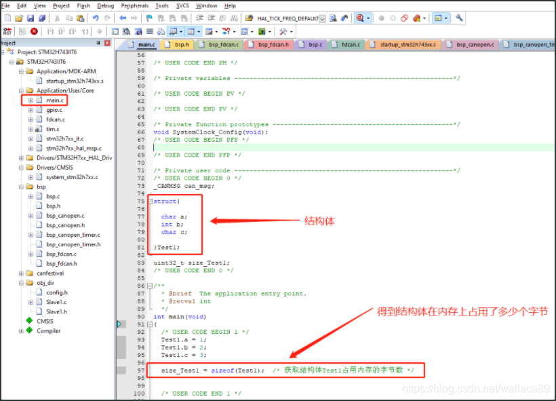Select Slave1.h in the project tree

point(56,311)
